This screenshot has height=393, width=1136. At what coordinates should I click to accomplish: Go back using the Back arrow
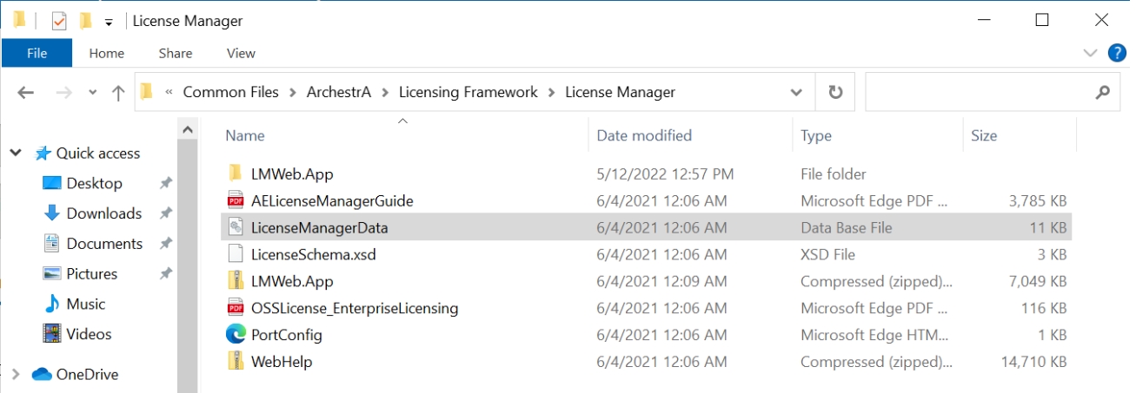25,92
